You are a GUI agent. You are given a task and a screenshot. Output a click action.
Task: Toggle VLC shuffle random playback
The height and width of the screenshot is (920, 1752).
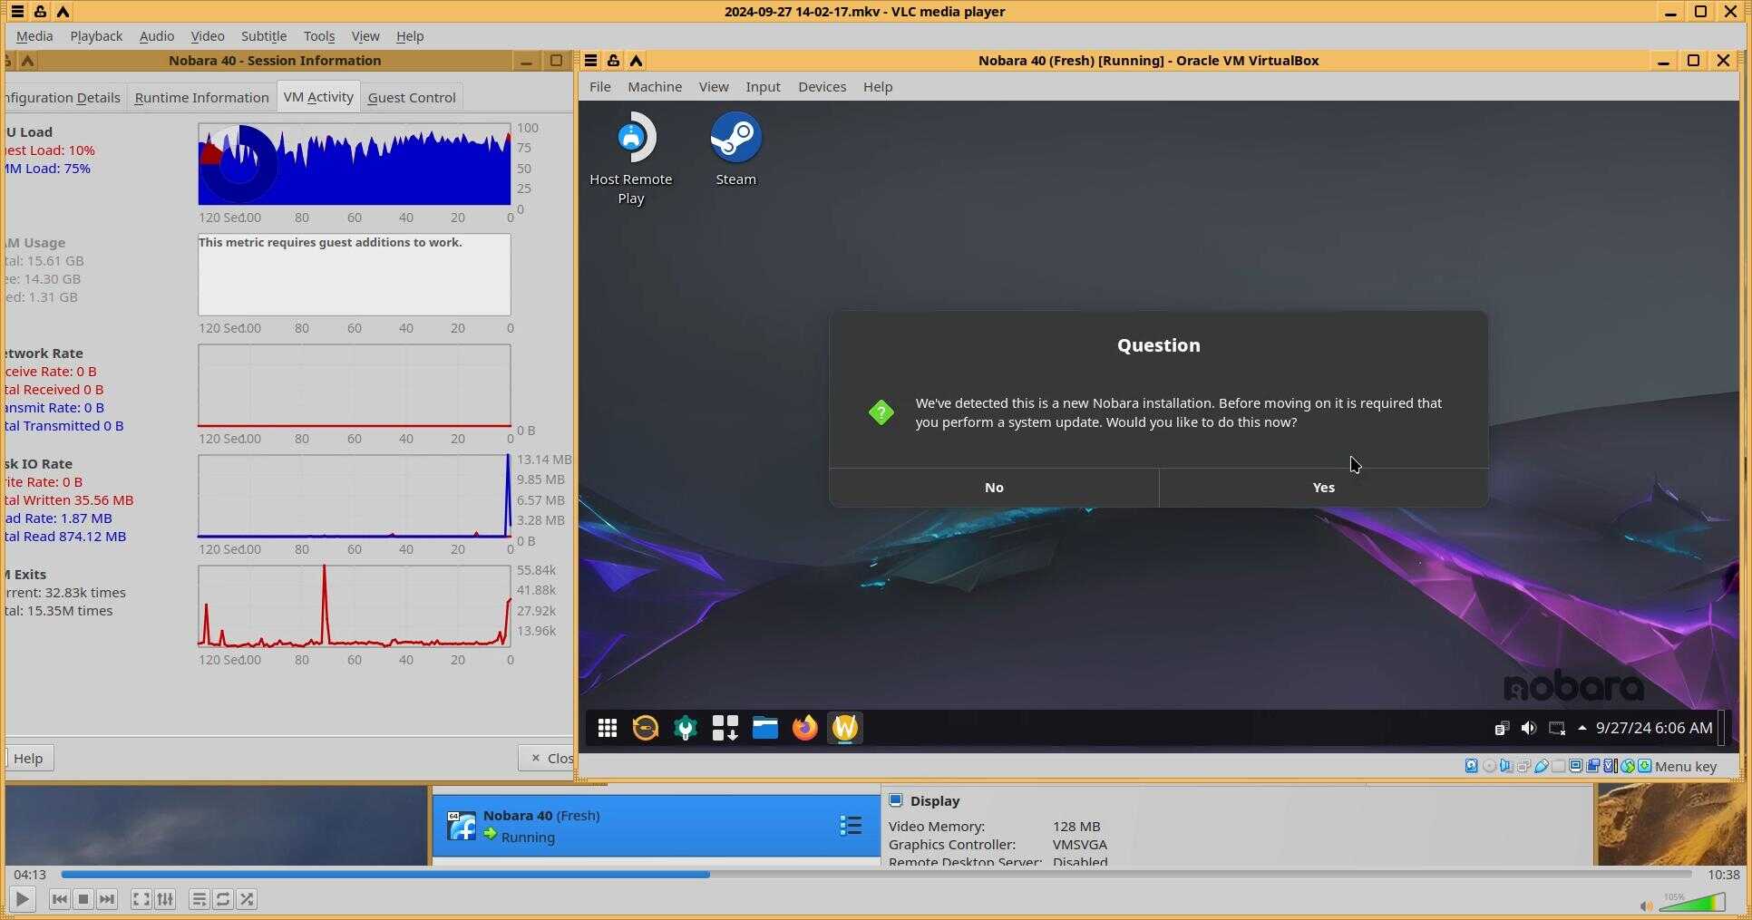pyautogui.click(x=247, y=899)
